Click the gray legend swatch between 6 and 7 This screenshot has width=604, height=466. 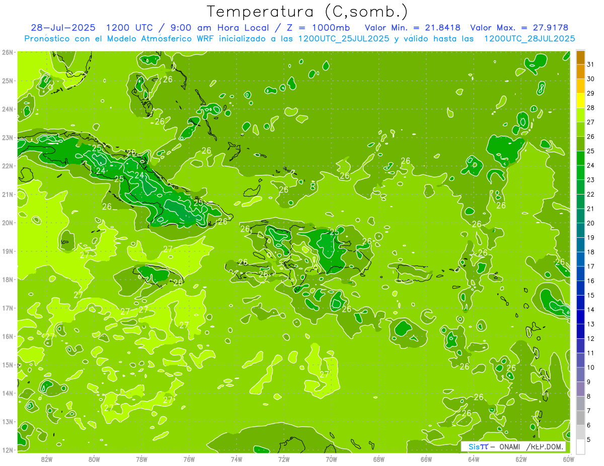click(x=580, y=418)
